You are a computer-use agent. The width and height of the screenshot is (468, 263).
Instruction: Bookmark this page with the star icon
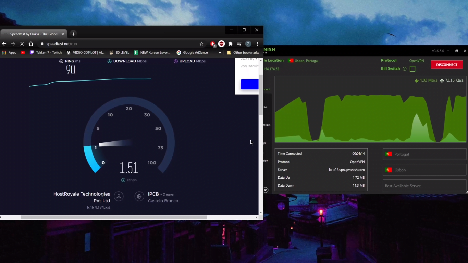201,44
